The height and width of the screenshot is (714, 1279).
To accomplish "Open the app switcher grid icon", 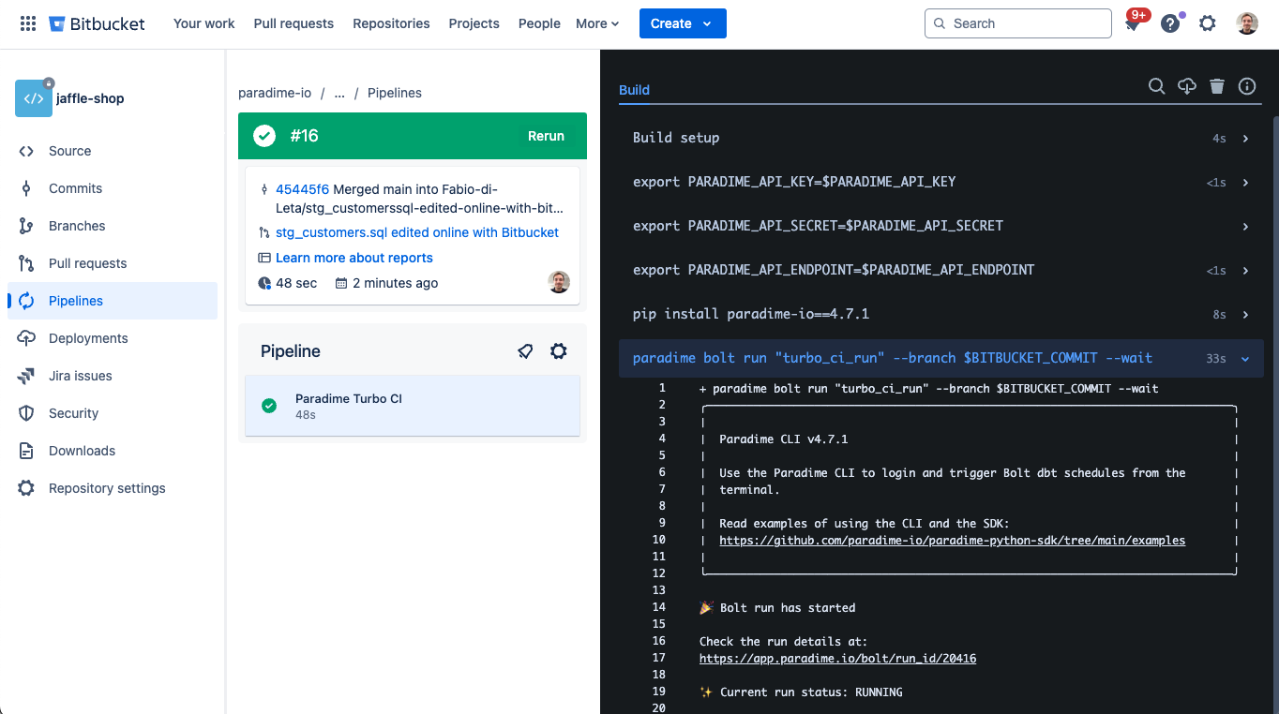I will (x=28, y=23).
